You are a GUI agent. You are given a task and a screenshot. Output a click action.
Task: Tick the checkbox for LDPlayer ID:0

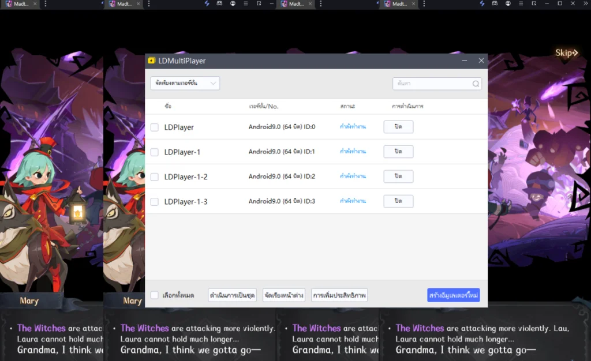click(x=155, y=127)
